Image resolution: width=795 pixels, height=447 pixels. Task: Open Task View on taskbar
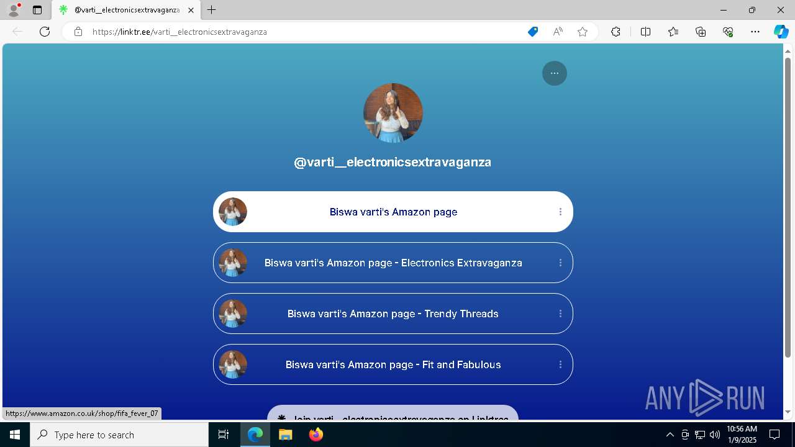[224, 435]
